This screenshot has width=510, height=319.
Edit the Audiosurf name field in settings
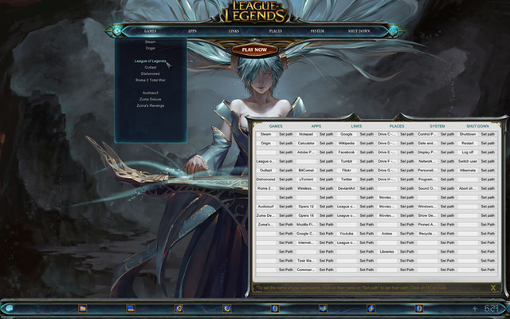(x=265, y=207)
